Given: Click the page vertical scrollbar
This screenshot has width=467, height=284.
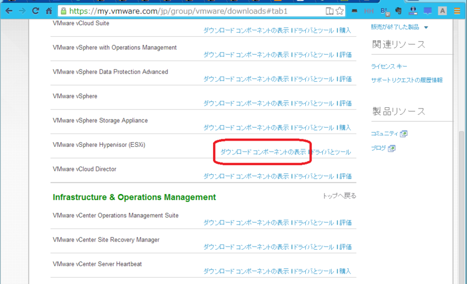Looking at the screenshot, I should pos(461,208).
